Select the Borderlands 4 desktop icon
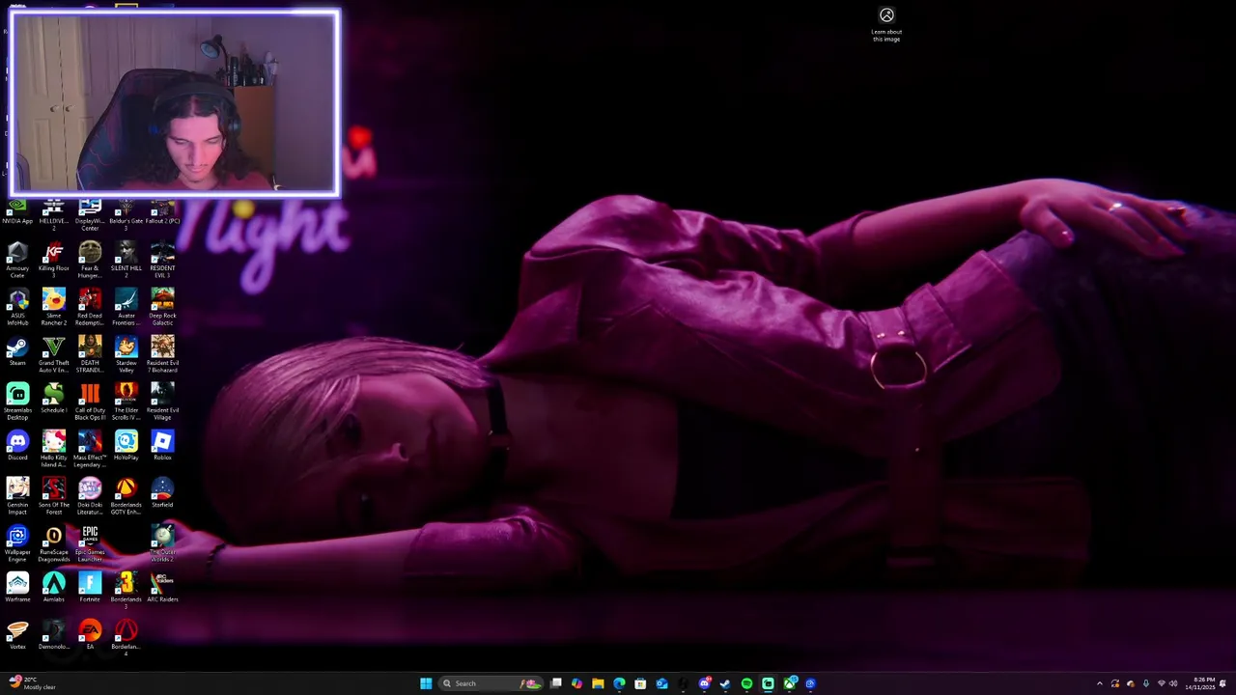 [126, 638]
